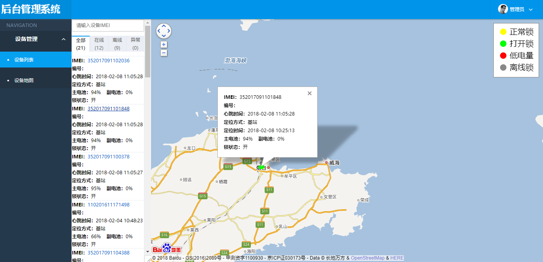This screenshot has width=543, height=262.
Task: Click the map pan down arrow
Action: coord(164,36)
